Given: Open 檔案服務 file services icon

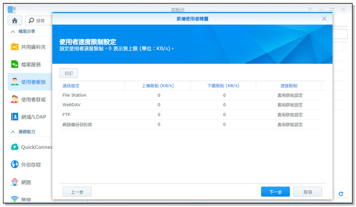Looking at the screenshot, I should [15, 65].
